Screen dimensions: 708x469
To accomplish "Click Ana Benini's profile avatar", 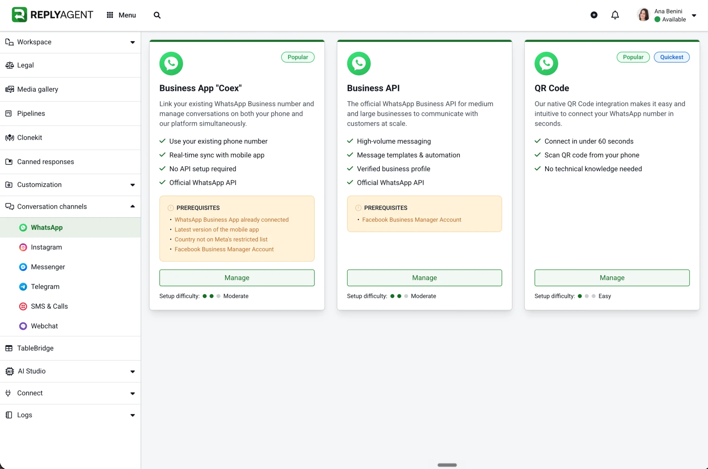I will click(644, 15).
